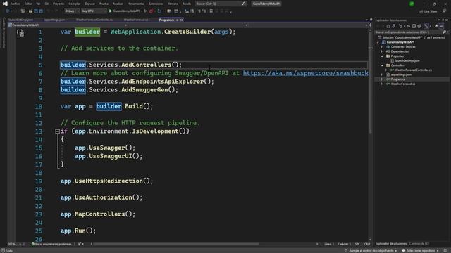Click Solution Explorer properties wrench icon
This screenshot has height=253, width=451.
click(436, 26)
